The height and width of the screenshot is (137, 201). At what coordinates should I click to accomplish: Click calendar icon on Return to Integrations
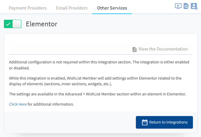coord(145,122)
